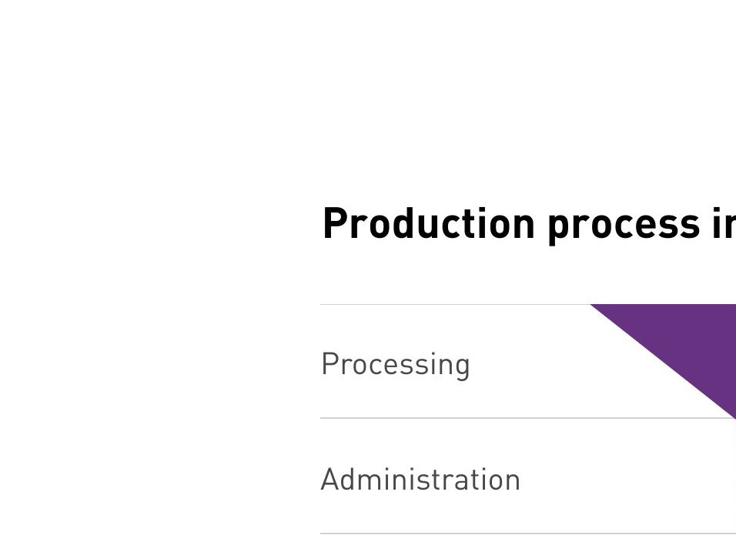Click the capital "A" of Administration
The height and width of the screenshot is (552, 736).
[331, 479]
